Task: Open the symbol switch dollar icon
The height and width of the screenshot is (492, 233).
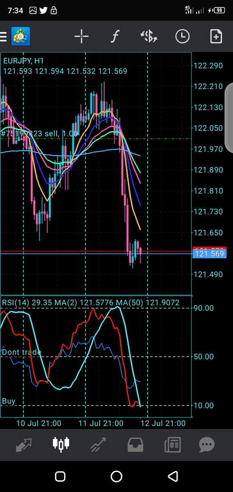Action: coord(148,37)
